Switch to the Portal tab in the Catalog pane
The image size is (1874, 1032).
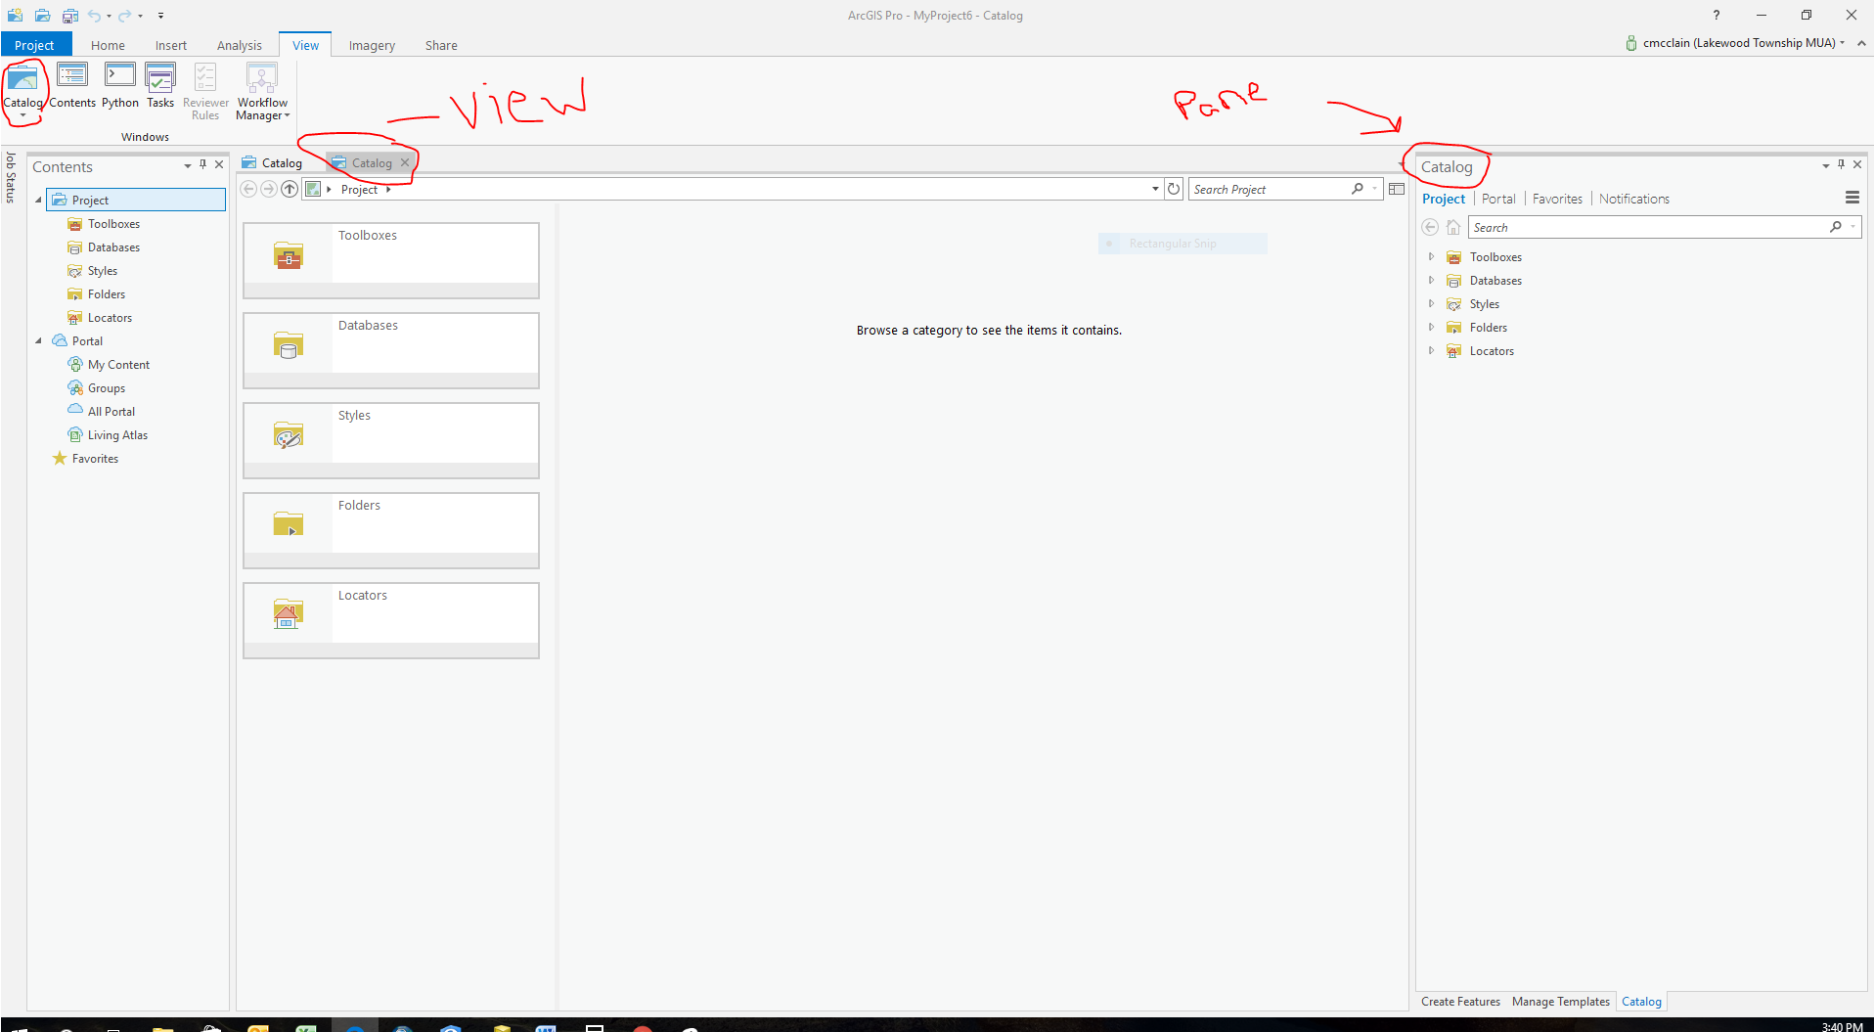coord(1497,199)
